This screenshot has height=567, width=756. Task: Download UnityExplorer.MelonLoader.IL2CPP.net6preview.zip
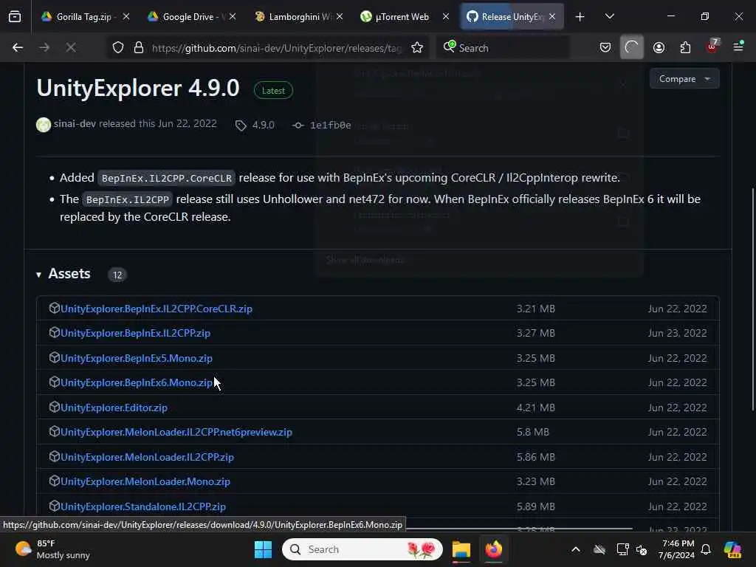[176, 432]
